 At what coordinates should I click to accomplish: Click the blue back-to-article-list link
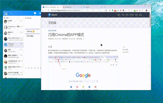pos(52,31)
